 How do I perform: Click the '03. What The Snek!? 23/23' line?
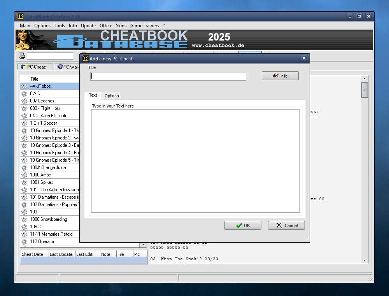[184, 259]
